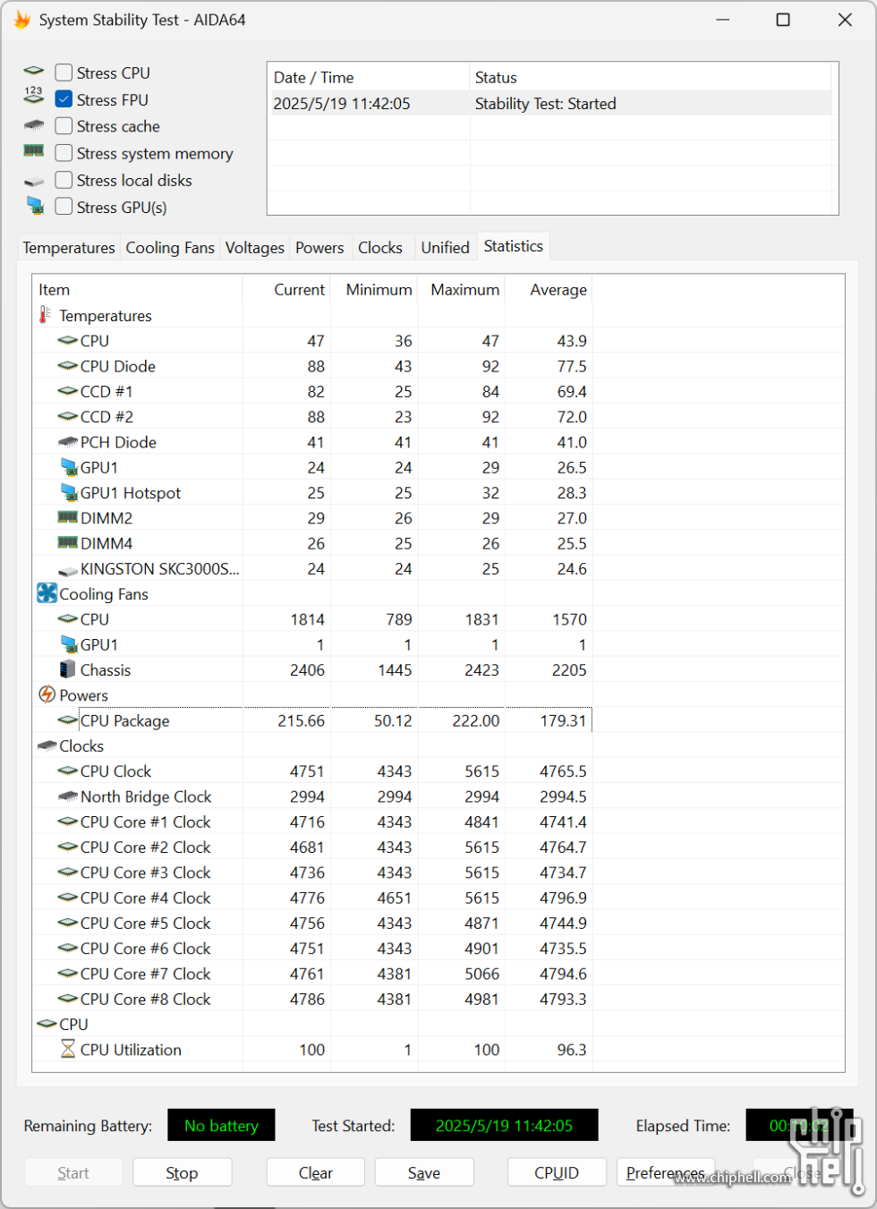Viewport: 877px width, 1209px height.
Task: Click the hourglass icon next to CPU Utilization
Action: tap(68, 1049)
